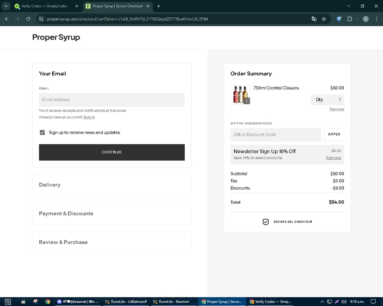Viewport: 383px width, 306px height.
Task: Click the 9:18 a.m. taskbar clock
Action: 357,302
